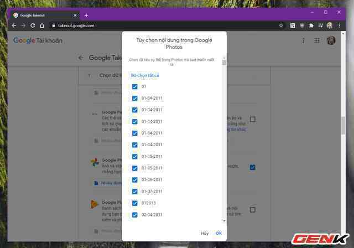
Task: Uncheck the 01-06-2011 album
Action: tap(135, 180)
